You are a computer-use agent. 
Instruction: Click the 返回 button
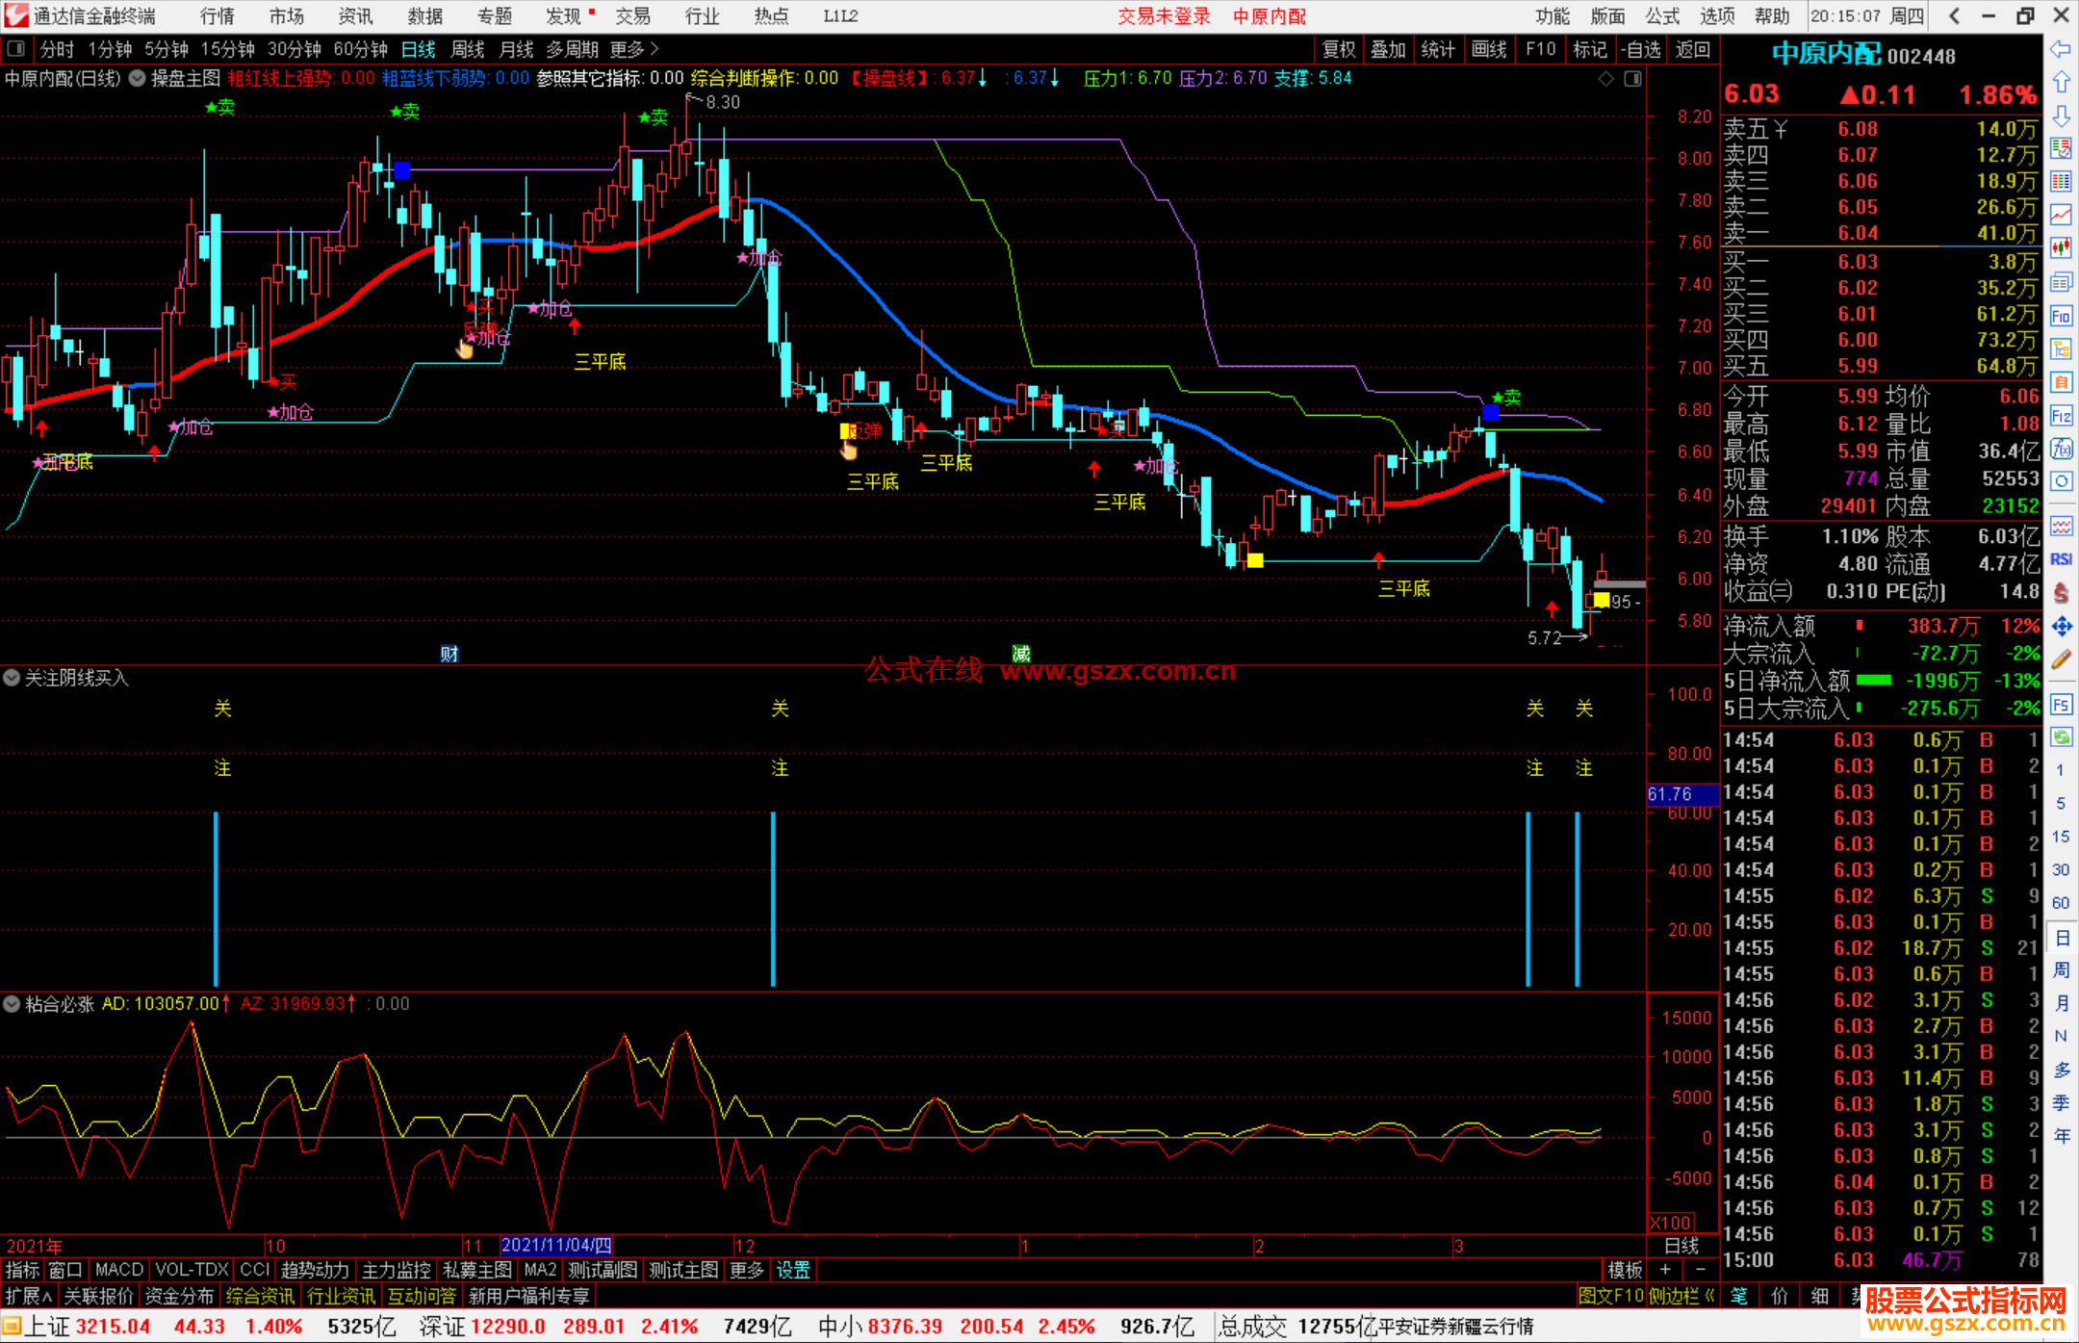[1692, 49]
